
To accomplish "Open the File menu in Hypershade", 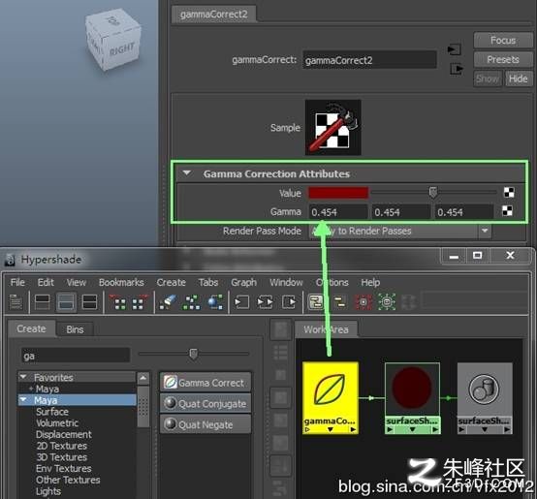I will tap(17, 282).
